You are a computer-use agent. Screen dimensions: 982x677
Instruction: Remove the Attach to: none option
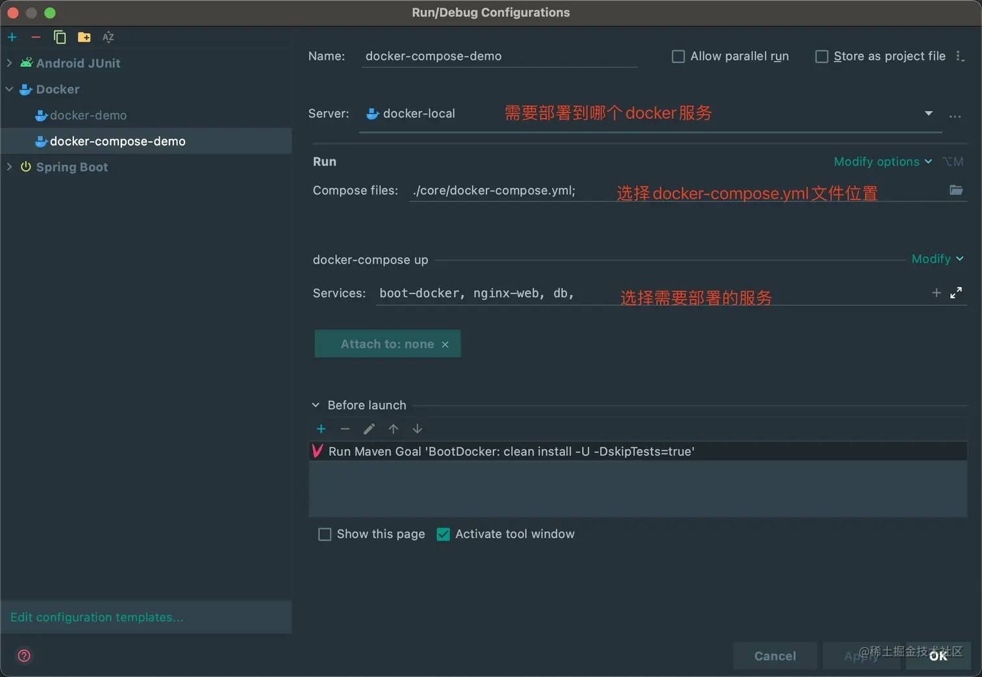pyautogui.click(x=445, y=344)
